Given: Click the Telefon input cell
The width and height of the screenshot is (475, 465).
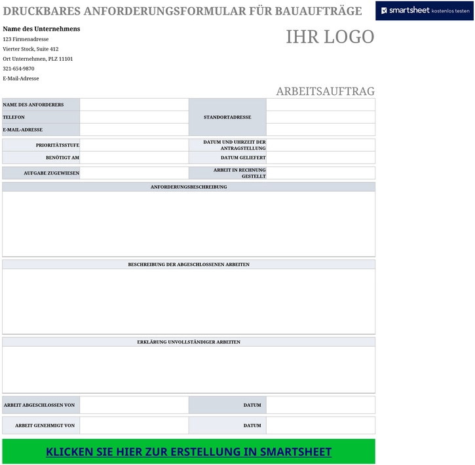Looking at the screenshot, I should tap(134, 117).
